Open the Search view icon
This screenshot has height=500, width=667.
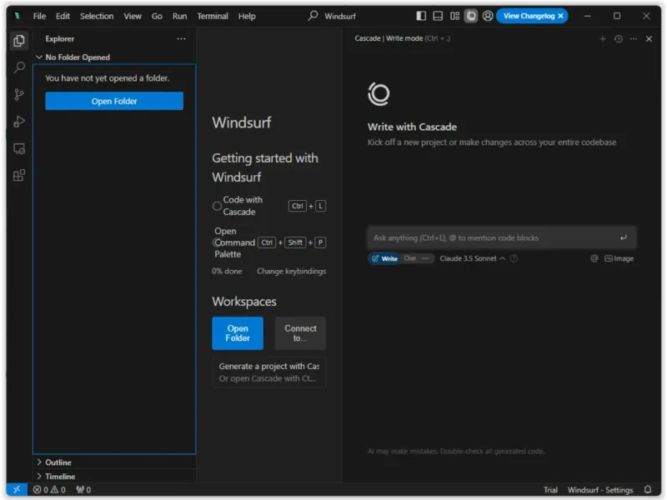point(18,67)
